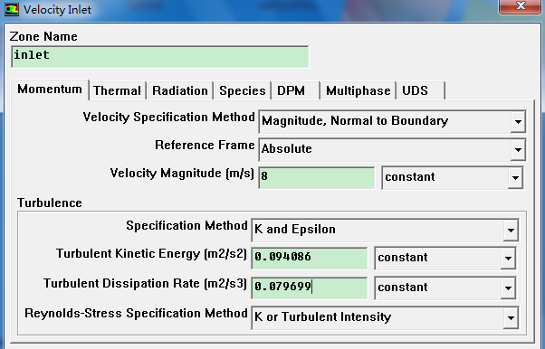The image size is (545, 349).
Task: Click the Reference Frame label
Action: click(205, 145)
